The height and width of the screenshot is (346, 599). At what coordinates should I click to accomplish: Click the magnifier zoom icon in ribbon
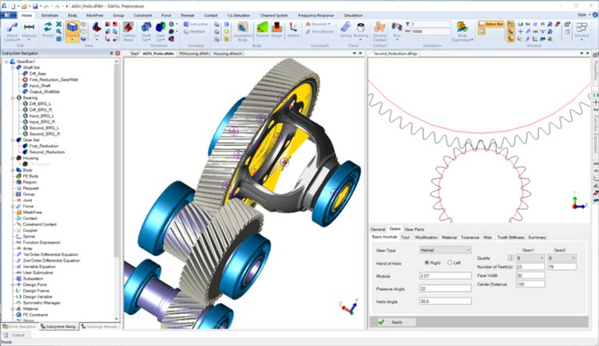(x=58, y=31)
